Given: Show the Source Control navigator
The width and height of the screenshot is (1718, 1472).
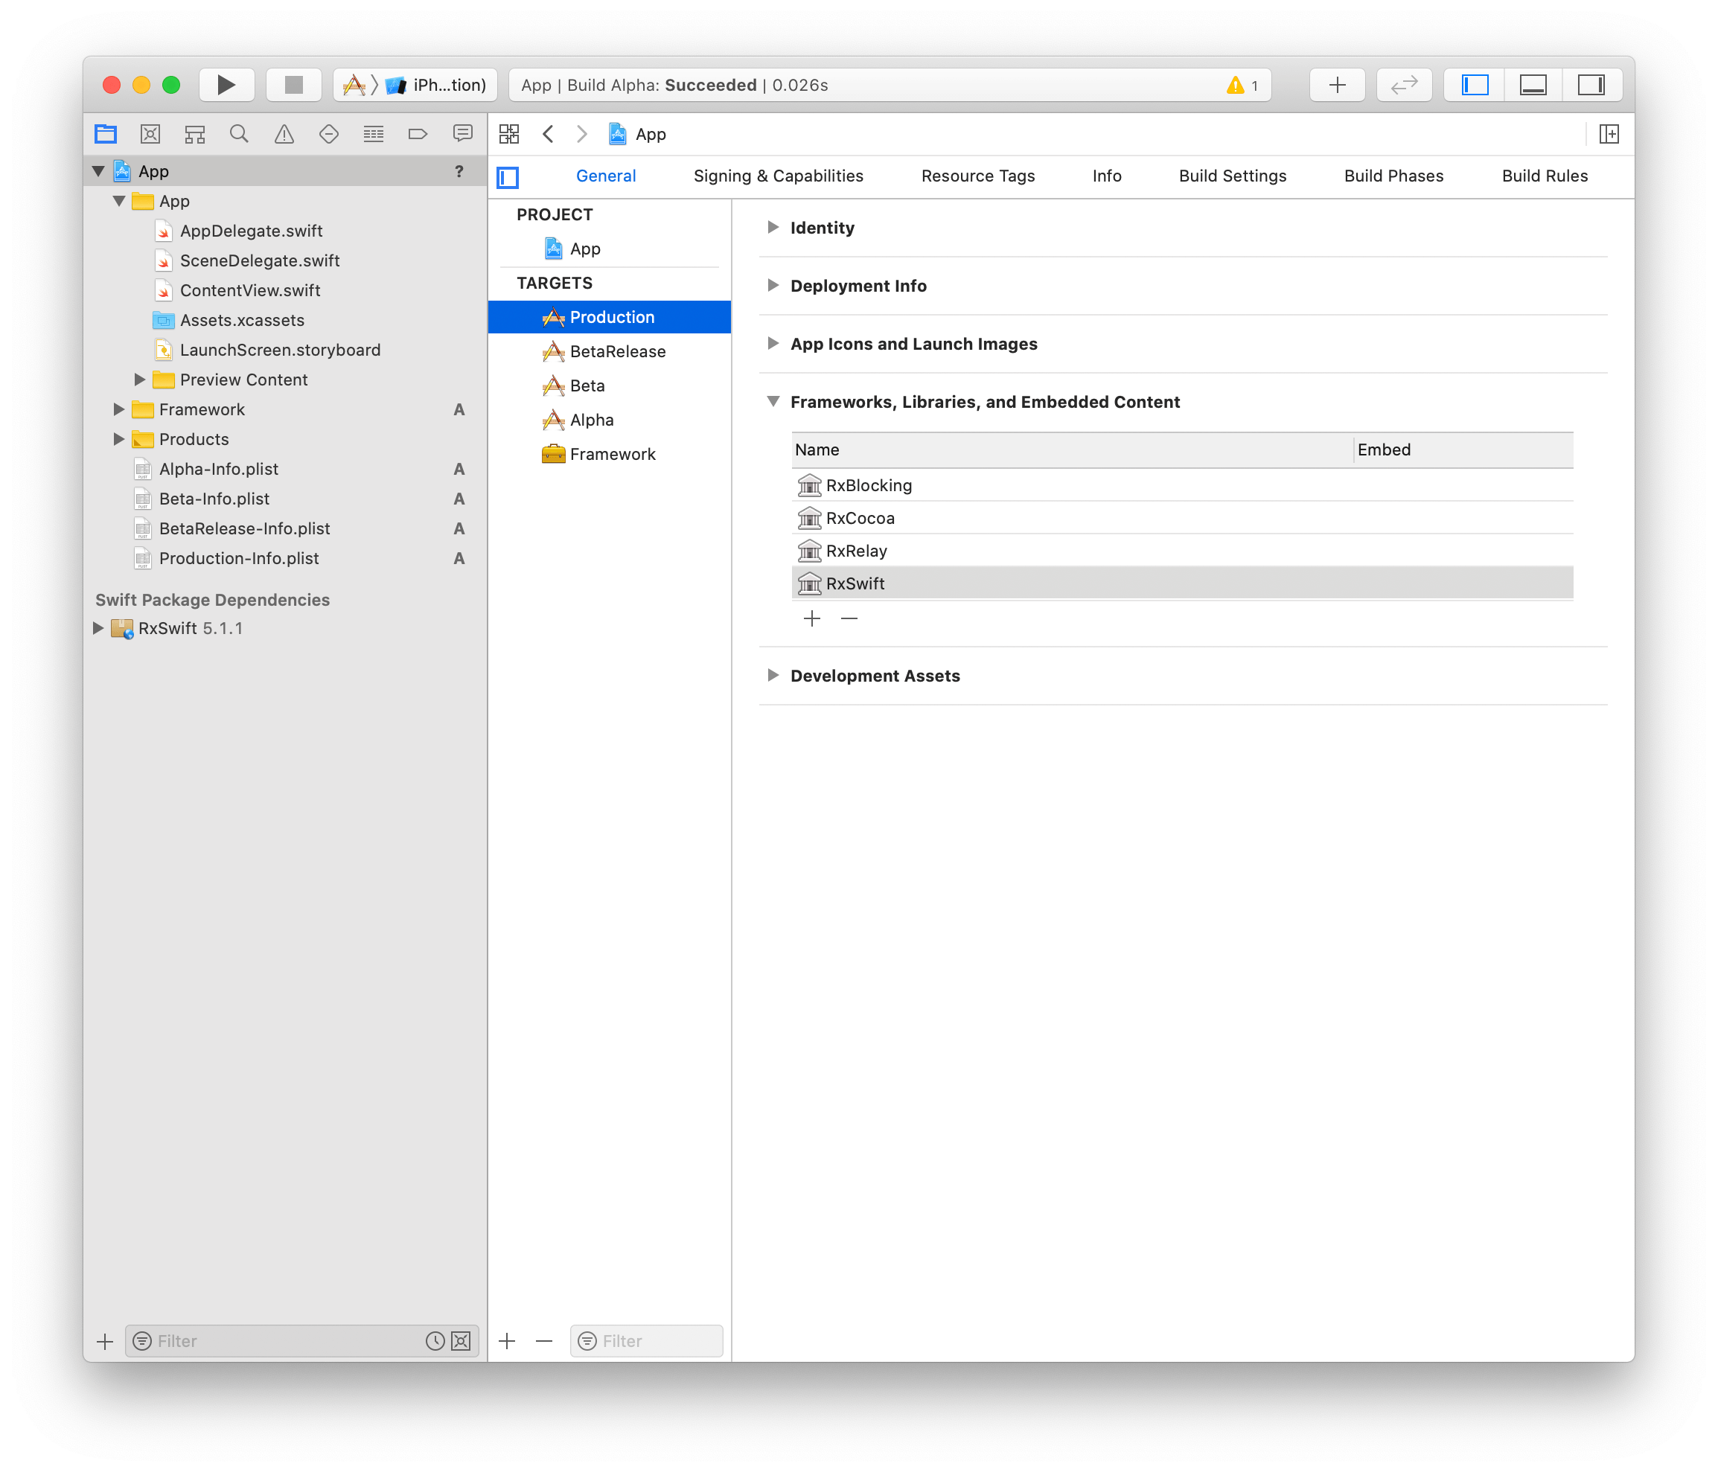Looking at the screenshot, I should click(x=150, y=133).
